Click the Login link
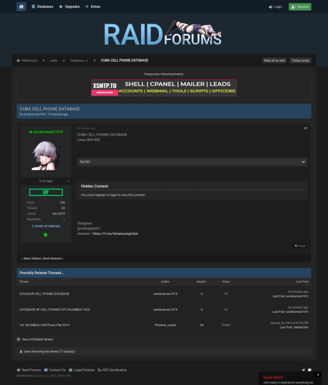Viewport: 328px width, 385px height. [276, 7]
